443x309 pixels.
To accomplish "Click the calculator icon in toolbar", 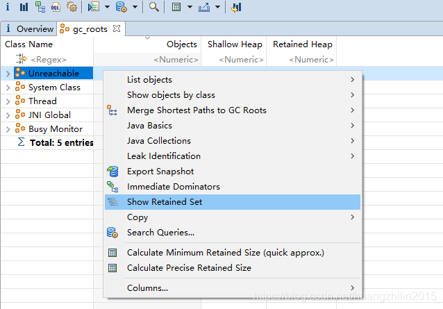I will (176, 7).
